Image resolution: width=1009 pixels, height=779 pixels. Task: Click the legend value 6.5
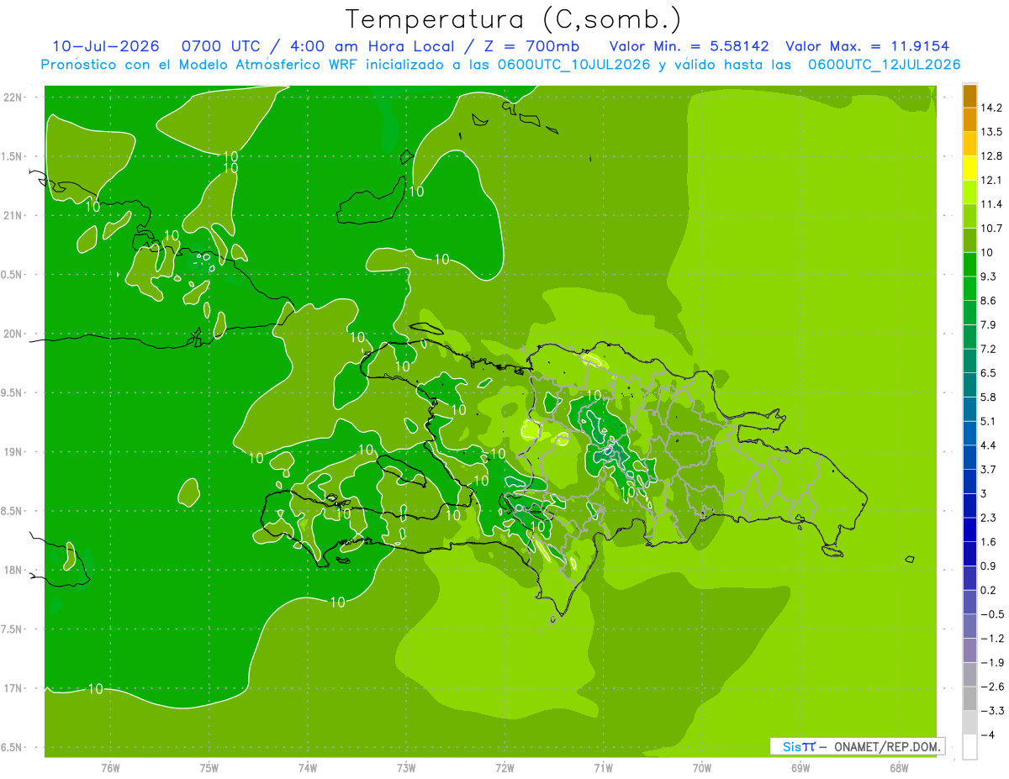[989, 373]
